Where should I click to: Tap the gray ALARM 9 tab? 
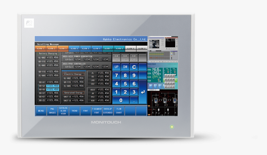click(x=131, y=49)
